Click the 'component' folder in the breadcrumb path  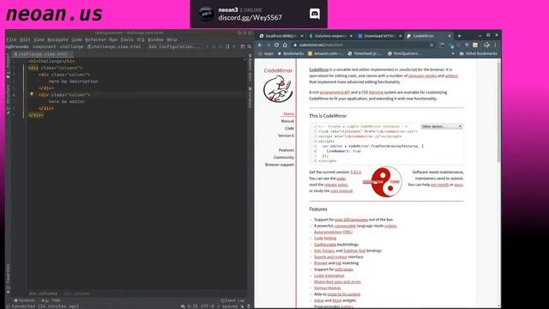click(x=44, y=46)
